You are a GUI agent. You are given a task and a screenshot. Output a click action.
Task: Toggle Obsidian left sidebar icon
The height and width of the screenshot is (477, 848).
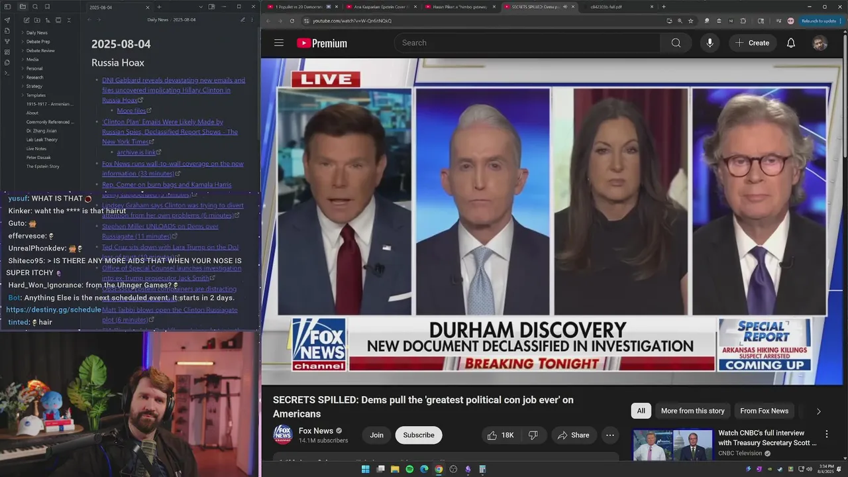pos(7,7)
